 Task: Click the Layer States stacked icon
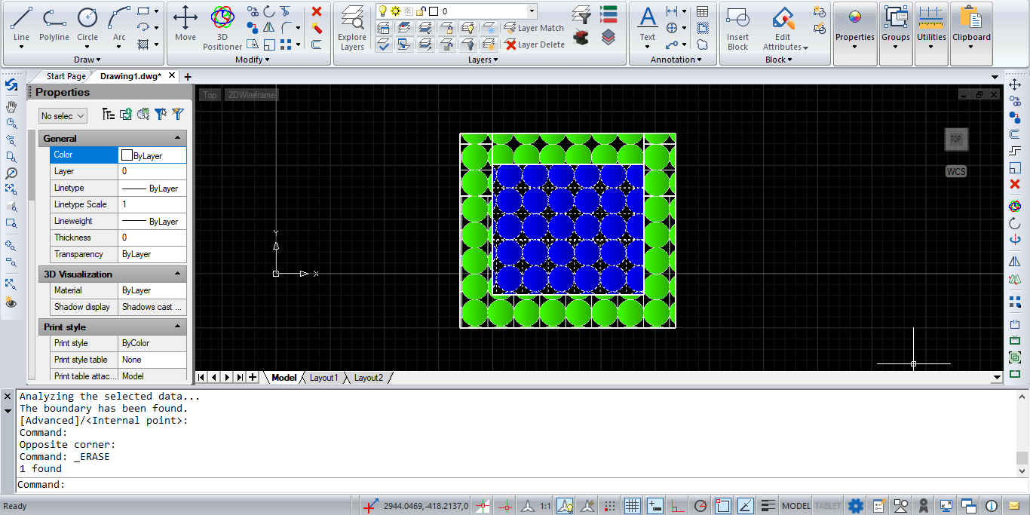coord(608,36)
